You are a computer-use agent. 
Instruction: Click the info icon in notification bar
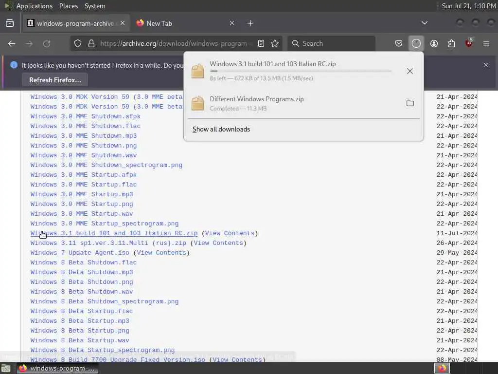coord(14,65)
